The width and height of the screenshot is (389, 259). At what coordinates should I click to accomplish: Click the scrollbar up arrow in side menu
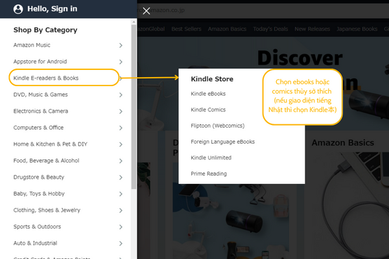(x=134, y=22)
